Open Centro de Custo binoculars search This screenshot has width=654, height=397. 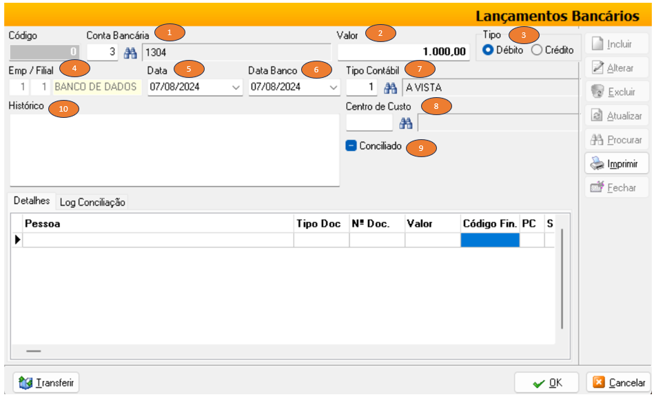(406, 123)
